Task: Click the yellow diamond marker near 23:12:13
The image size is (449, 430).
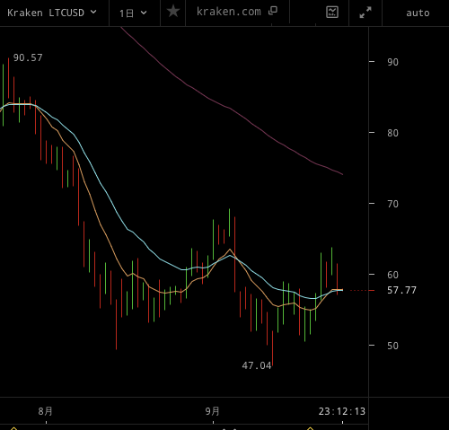Action: point(311,428)
